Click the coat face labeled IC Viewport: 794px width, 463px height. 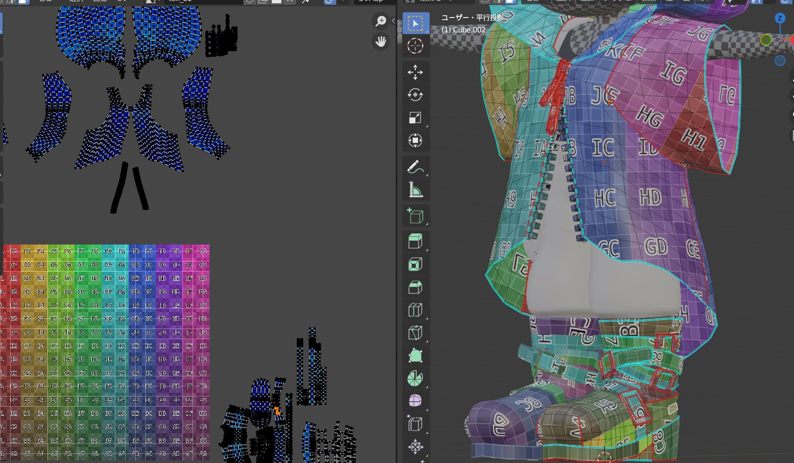[603, 147]
